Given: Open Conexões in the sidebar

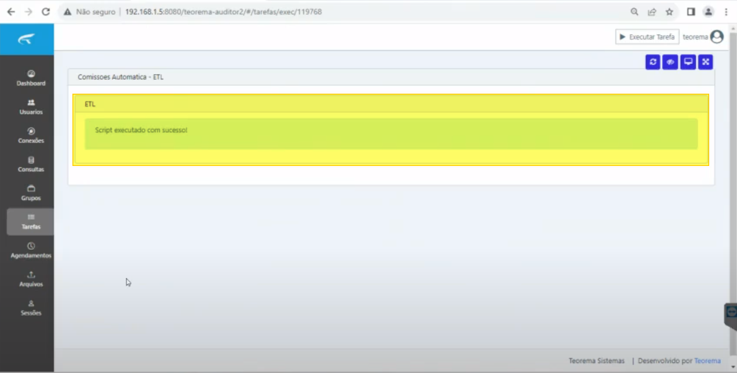Looking at the screenshot, I should click(31, 136).
